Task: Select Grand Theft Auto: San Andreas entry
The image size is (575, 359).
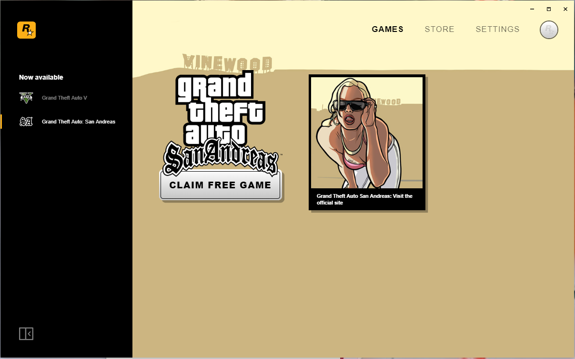Action: click(79, 122)
